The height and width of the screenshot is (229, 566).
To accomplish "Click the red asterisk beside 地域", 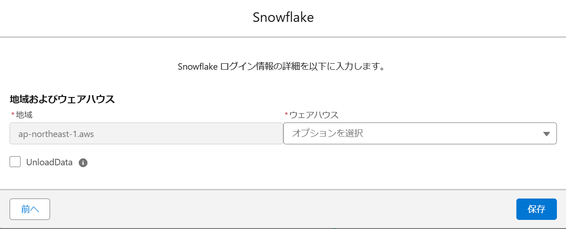I will (13, 115).
